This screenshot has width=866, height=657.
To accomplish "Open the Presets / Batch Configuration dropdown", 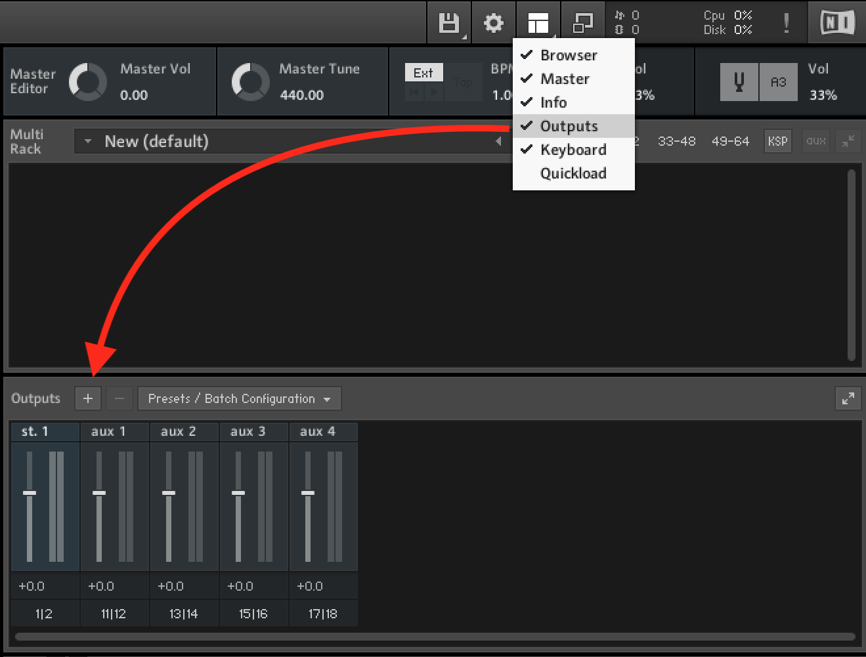I will point(239,398).
